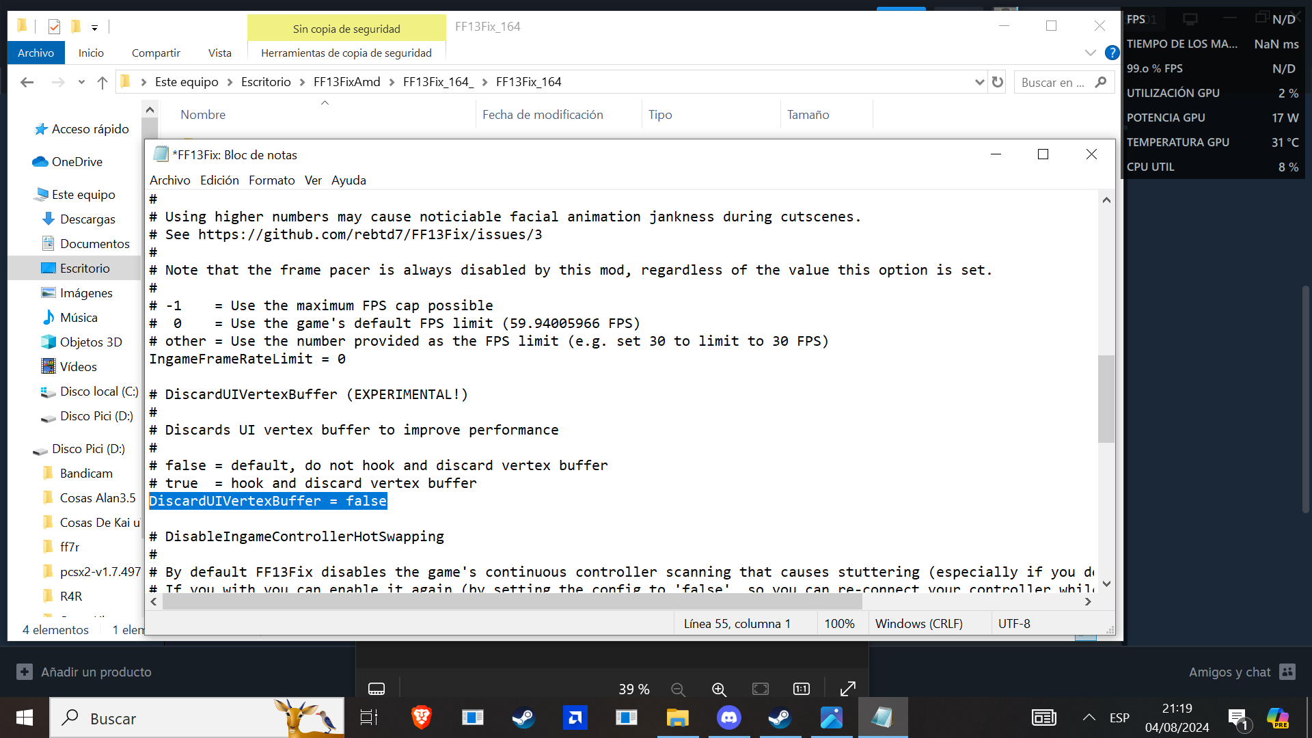Expand the address bar history dropdown
Viewport: 1312px width, 738px height.
(x=979, y=82)
